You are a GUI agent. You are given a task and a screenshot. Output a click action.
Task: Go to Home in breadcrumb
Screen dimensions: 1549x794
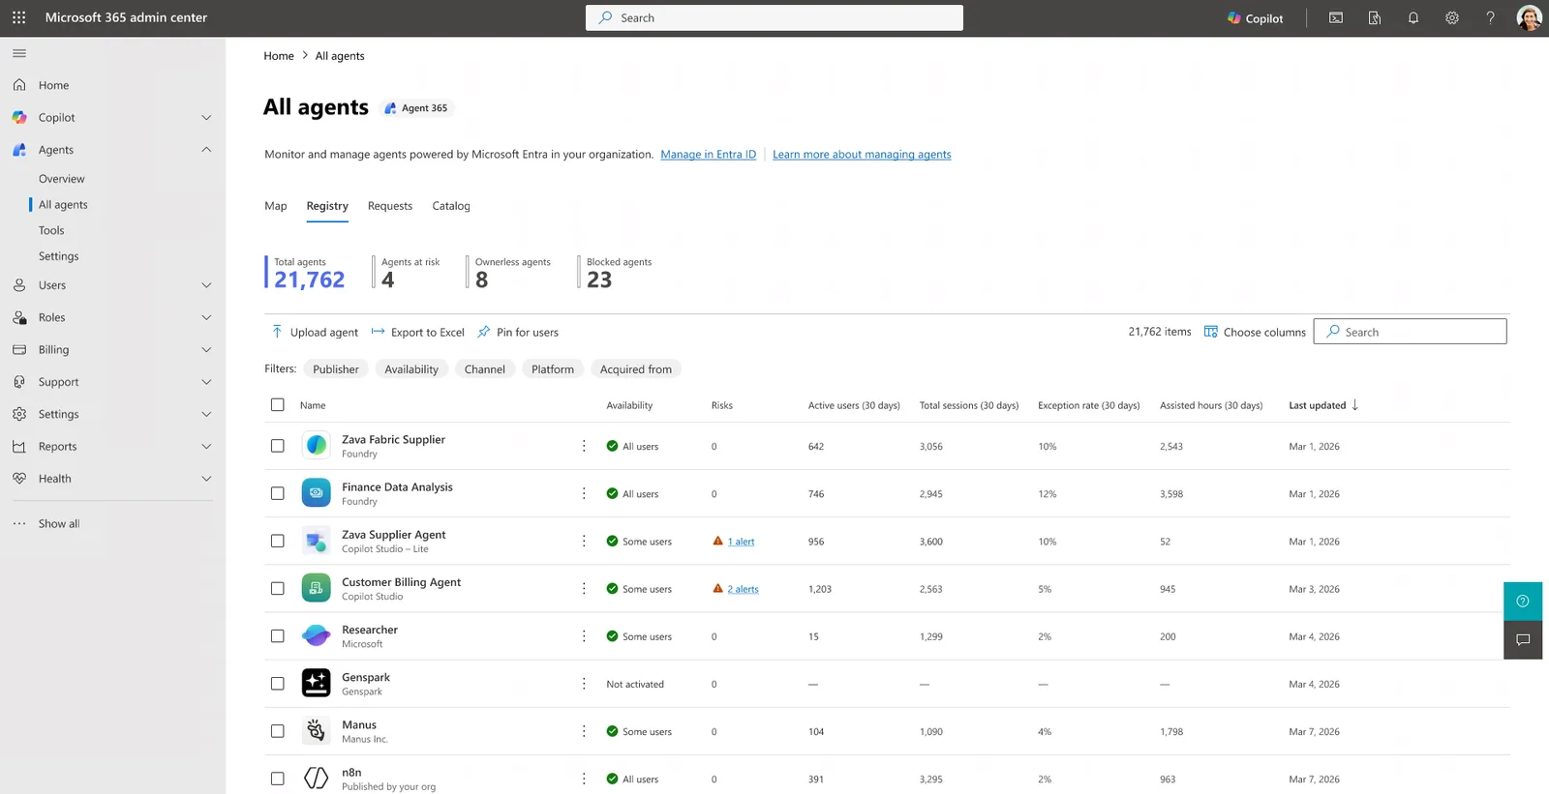coord(279,56)
